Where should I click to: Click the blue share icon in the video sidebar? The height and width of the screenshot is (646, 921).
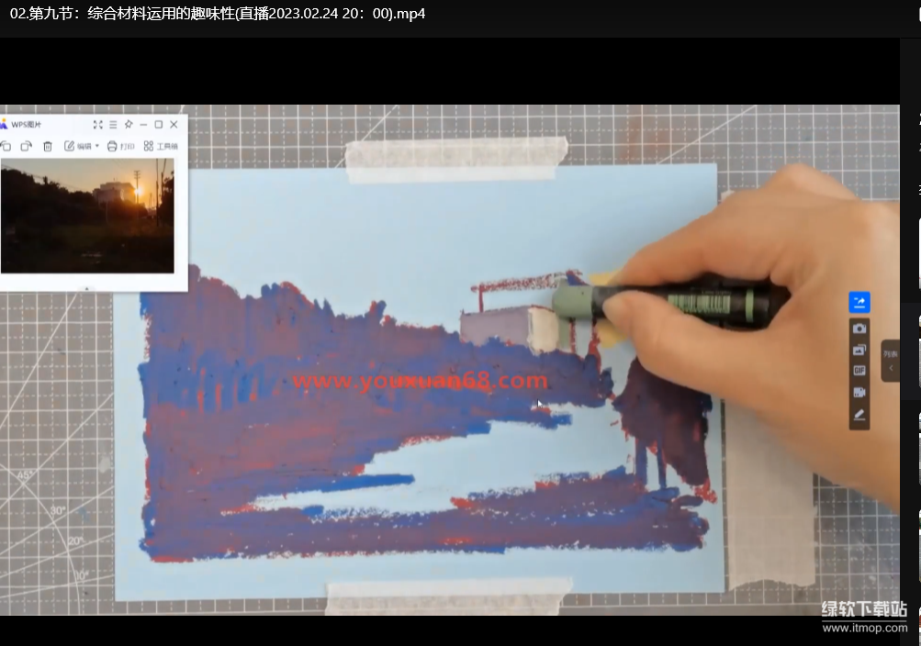tap(859, 303)
